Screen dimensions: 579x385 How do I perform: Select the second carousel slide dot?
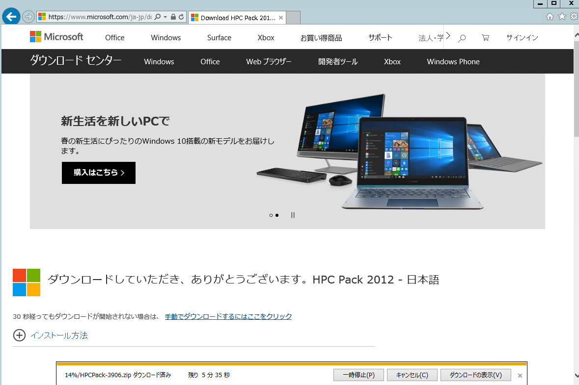276,215
